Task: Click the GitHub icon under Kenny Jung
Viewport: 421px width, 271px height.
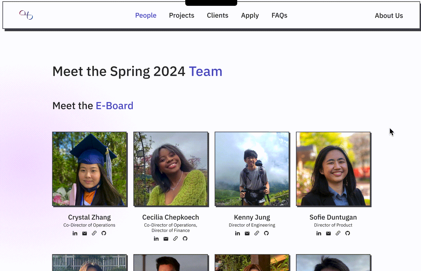Action: point(266,233)
